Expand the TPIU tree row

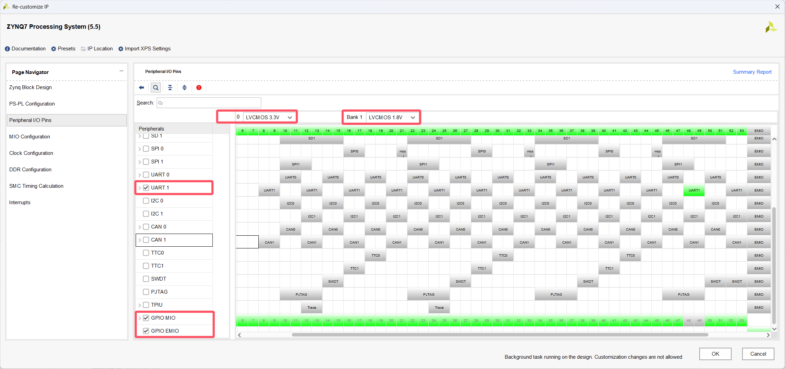tap(139, 305)
